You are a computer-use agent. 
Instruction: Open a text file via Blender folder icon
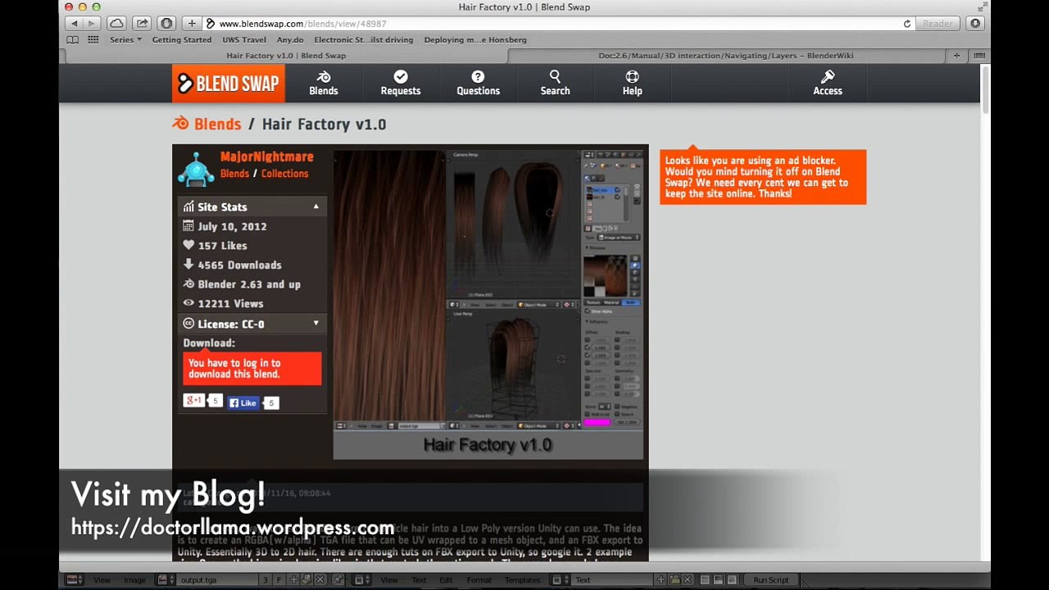click(676, 579)
